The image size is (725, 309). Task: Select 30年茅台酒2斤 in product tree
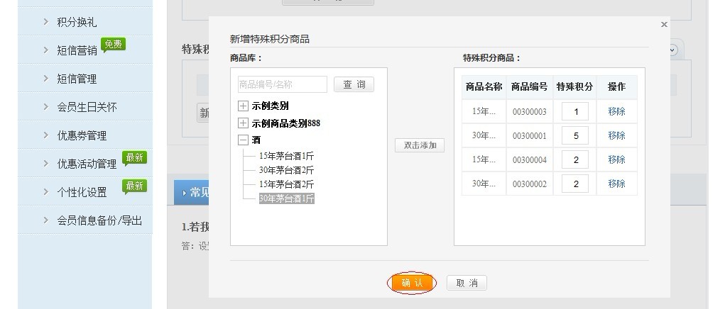pos(285,170)
